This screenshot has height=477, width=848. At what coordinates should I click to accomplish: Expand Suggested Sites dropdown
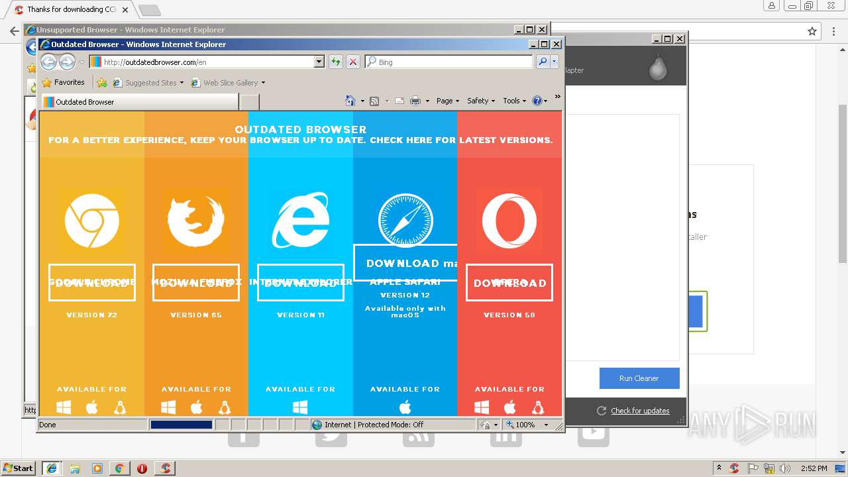(x=182, y=83)
